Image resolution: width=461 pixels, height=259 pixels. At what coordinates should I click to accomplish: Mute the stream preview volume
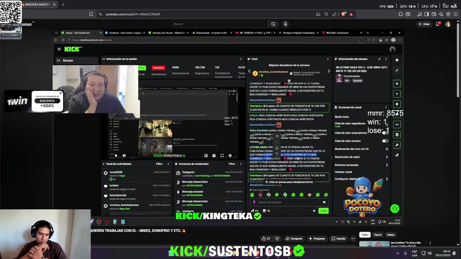point(124,156)
